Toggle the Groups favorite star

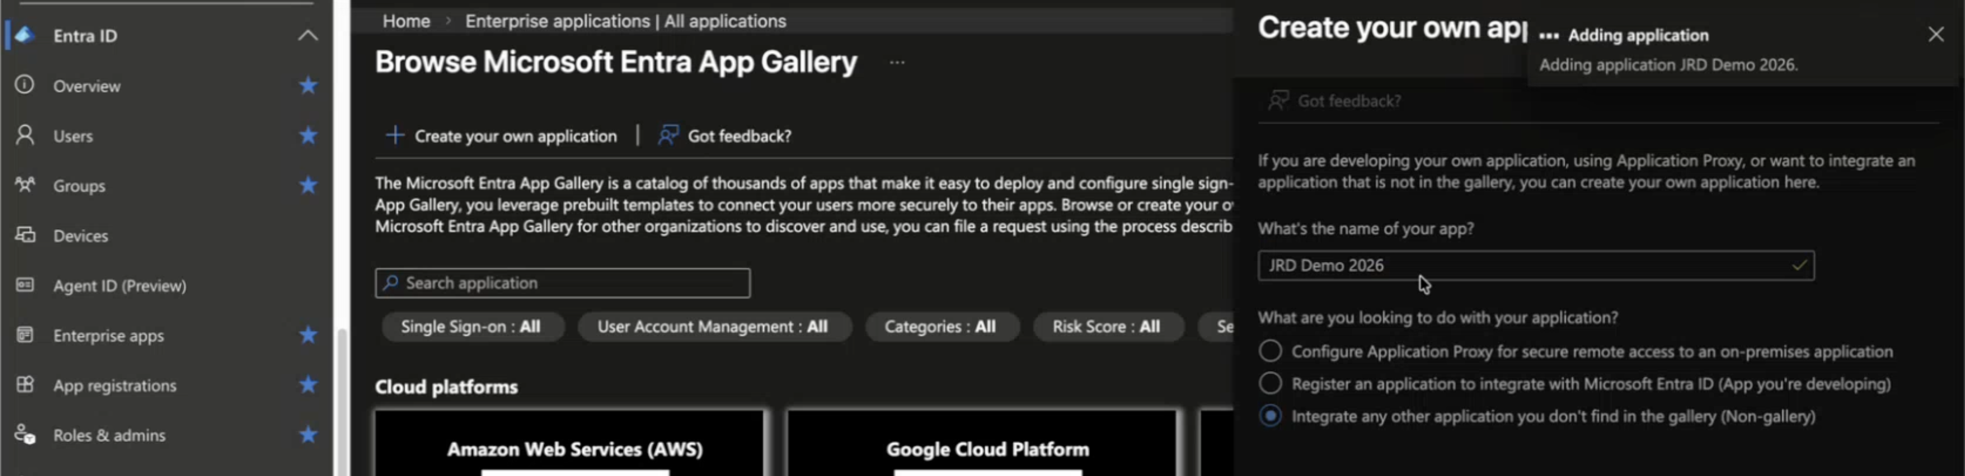308,185
